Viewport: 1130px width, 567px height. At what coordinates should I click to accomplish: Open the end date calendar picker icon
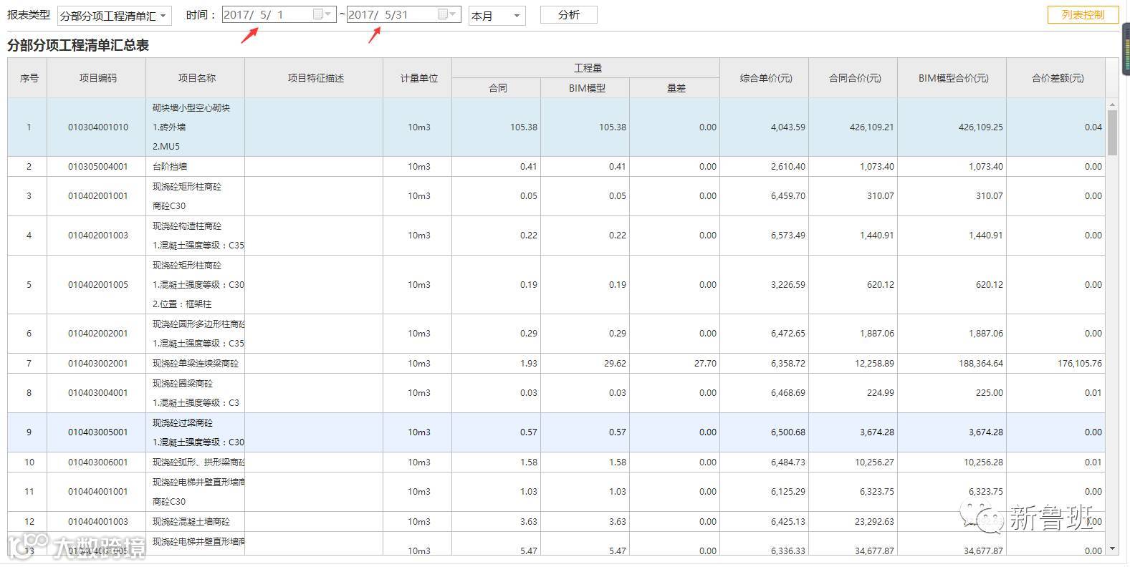(443, 14)
